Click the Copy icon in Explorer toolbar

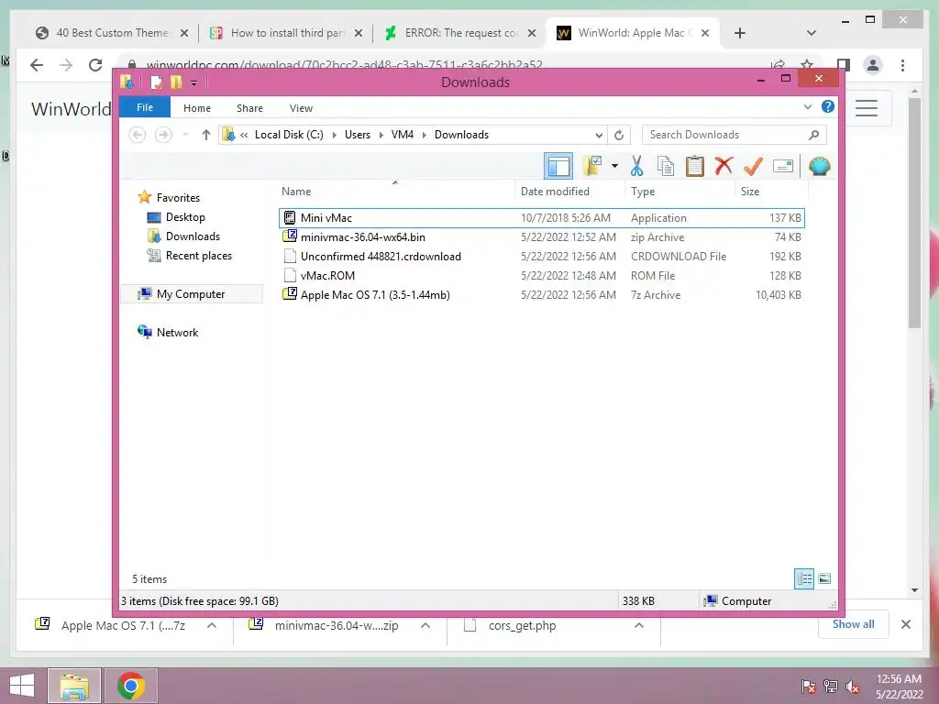(x=666, y=166)
